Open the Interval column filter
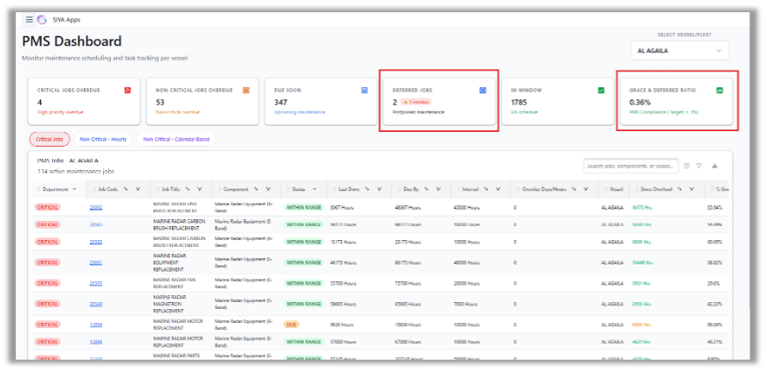766x371 pixels. coord(498,189)
